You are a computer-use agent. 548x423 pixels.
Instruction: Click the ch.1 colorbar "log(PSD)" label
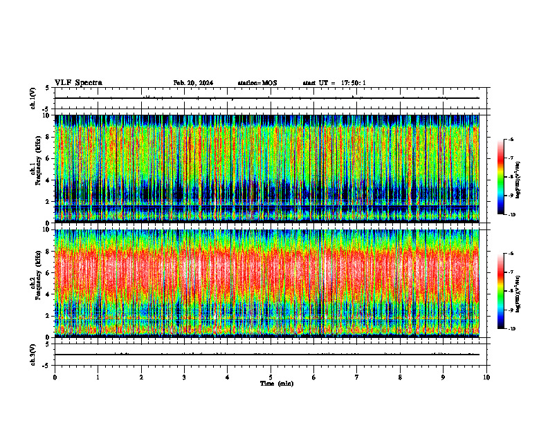coord(518,180)
